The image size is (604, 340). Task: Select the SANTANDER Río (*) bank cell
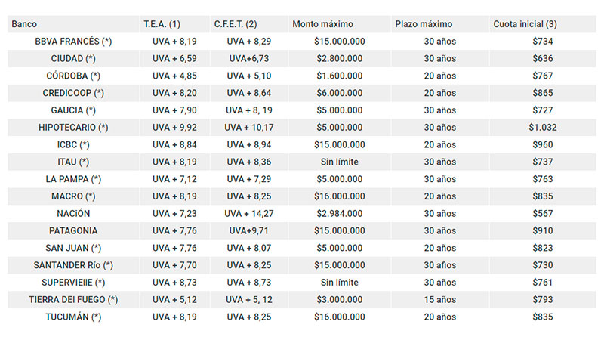click(x=73, y=265)
